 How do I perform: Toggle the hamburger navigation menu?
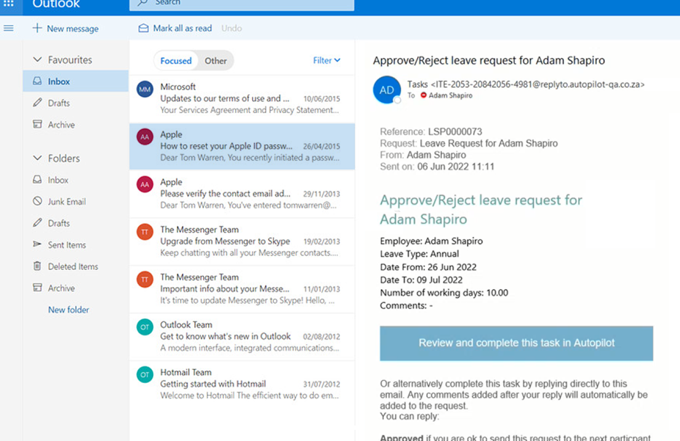click(x=9, y=28)
